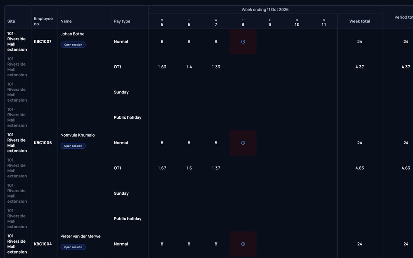Select the OT1 value 1.6

pyautogui.click(x=189, y=168)
